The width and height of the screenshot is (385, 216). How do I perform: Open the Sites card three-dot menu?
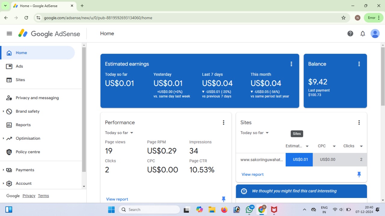(x=359, y=123)
